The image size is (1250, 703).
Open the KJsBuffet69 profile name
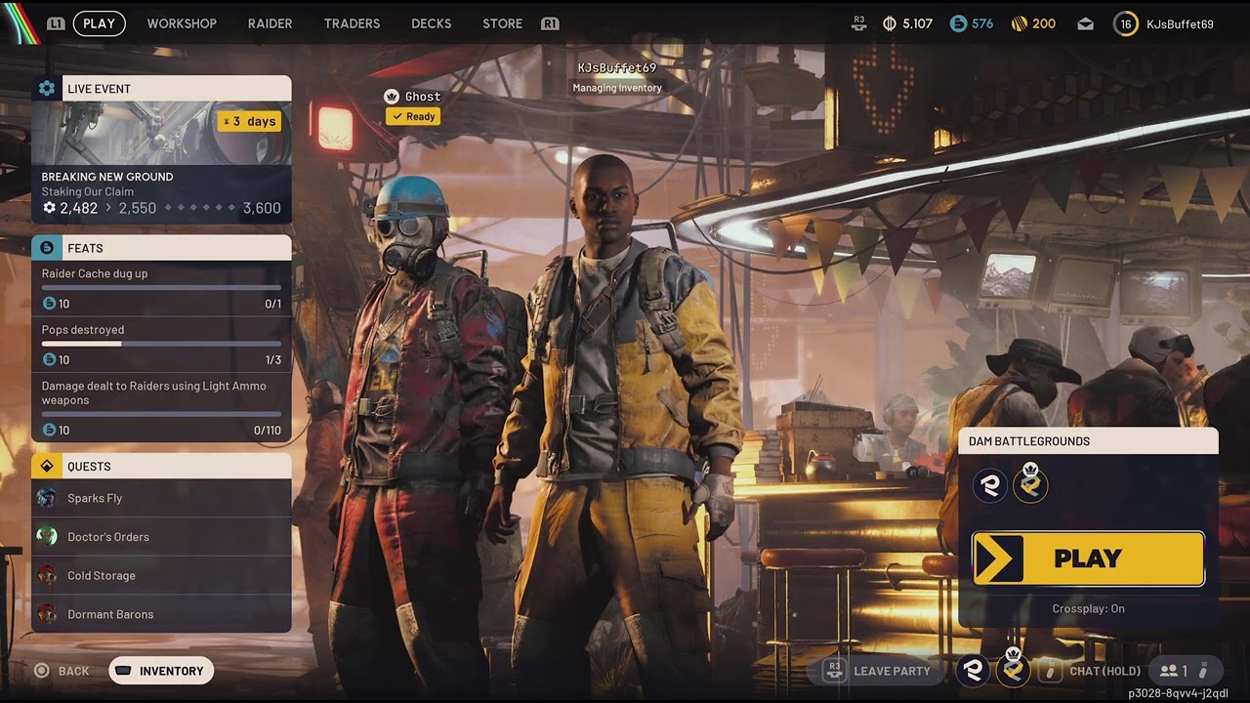tap(1180, 23)
